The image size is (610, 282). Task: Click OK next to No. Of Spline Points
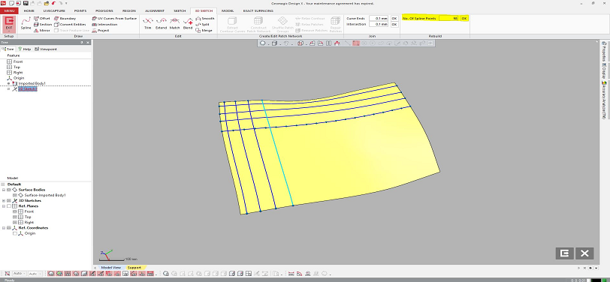coord(464,18)
